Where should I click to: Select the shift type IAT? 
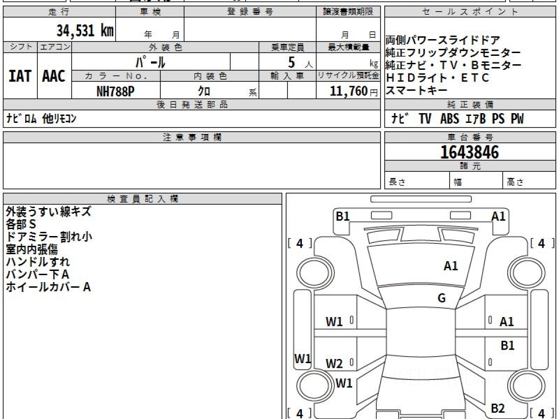(20, 75)
